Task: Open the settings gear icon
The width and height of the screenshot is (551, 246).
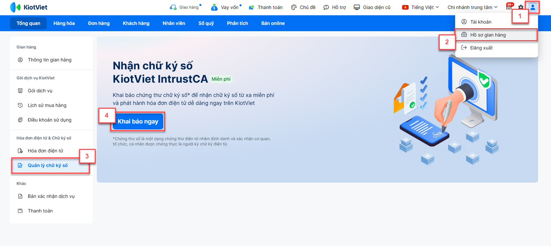Action: pyautogui.click(x=521, y=7)
